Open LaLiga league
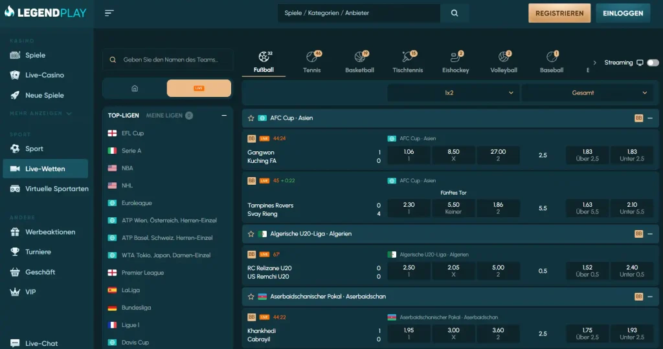 [124, 290]
